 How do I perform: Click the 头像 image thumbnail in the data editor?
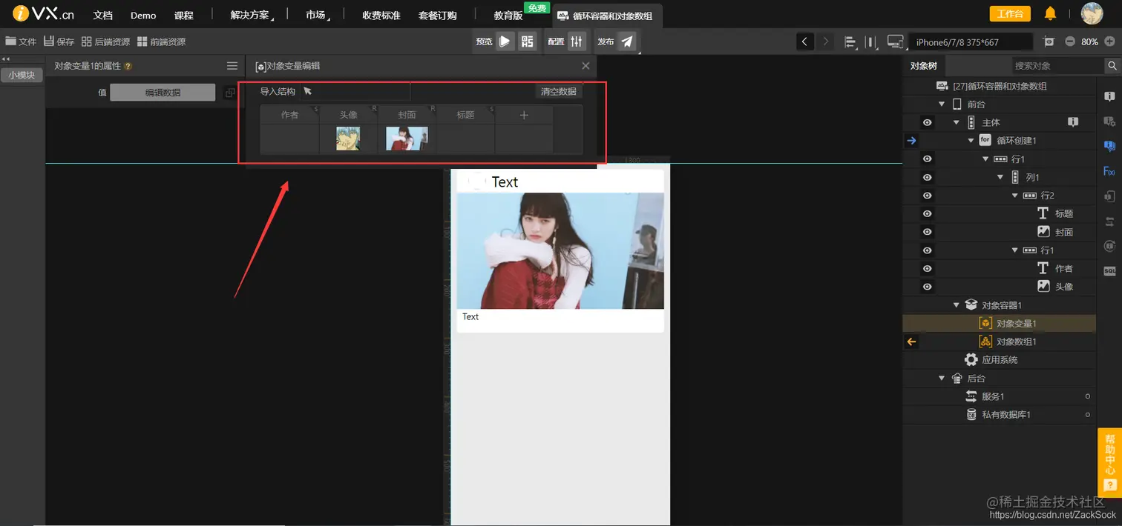[x=348, y=139]
